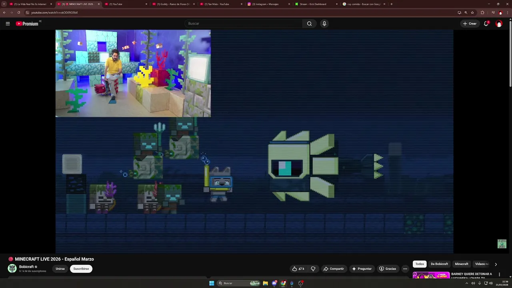
Task: Switch to Instagram Mensajes tab
Action: (x=268, y=4)
